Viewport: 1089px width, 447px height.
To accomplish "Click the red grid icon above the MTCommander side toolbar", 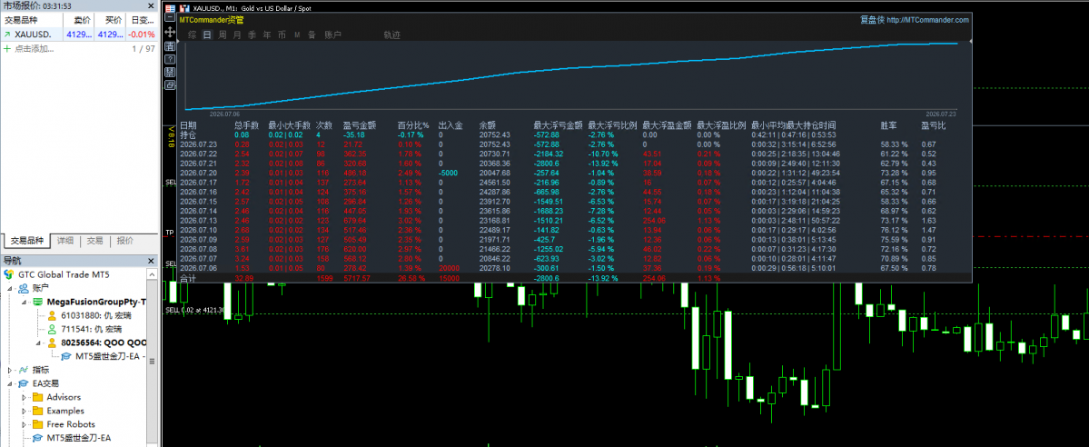I will 170,8.
